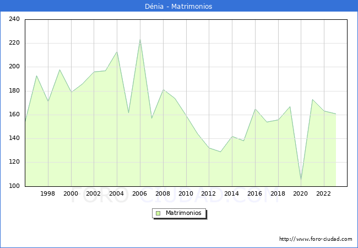Click the 100 y-axis label
358x248 pixels.
(15, 186)
